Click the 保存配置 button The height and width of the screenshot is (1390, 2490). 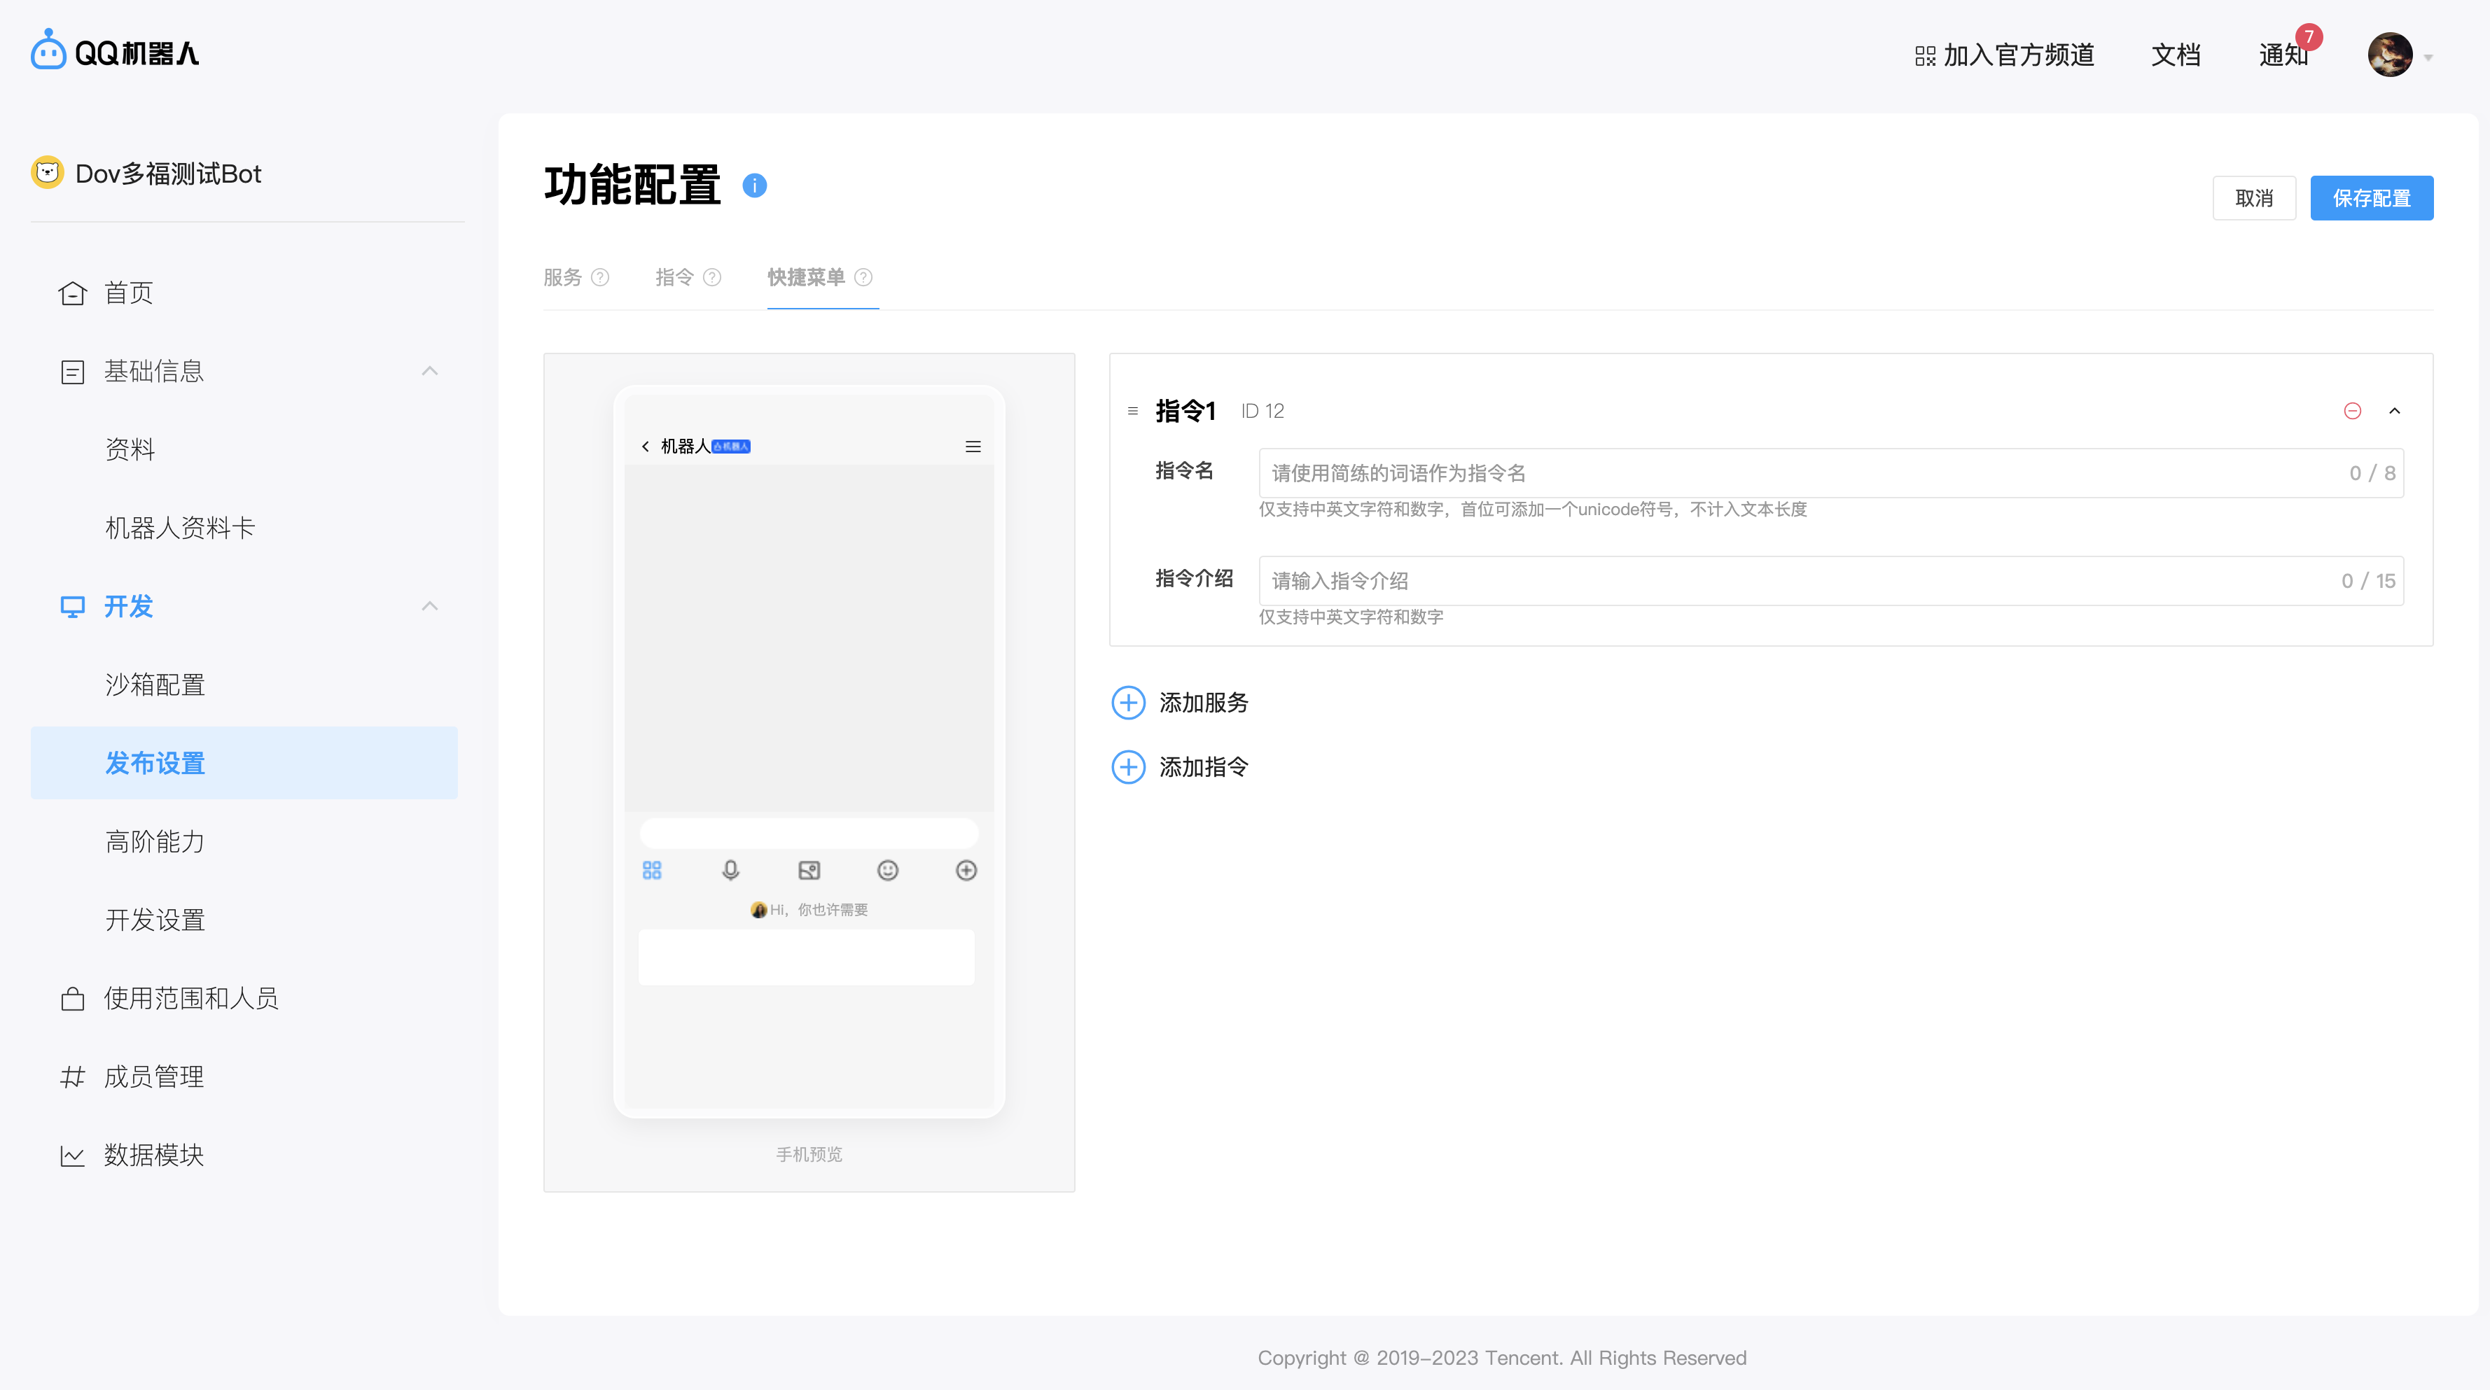[2371, 197]
